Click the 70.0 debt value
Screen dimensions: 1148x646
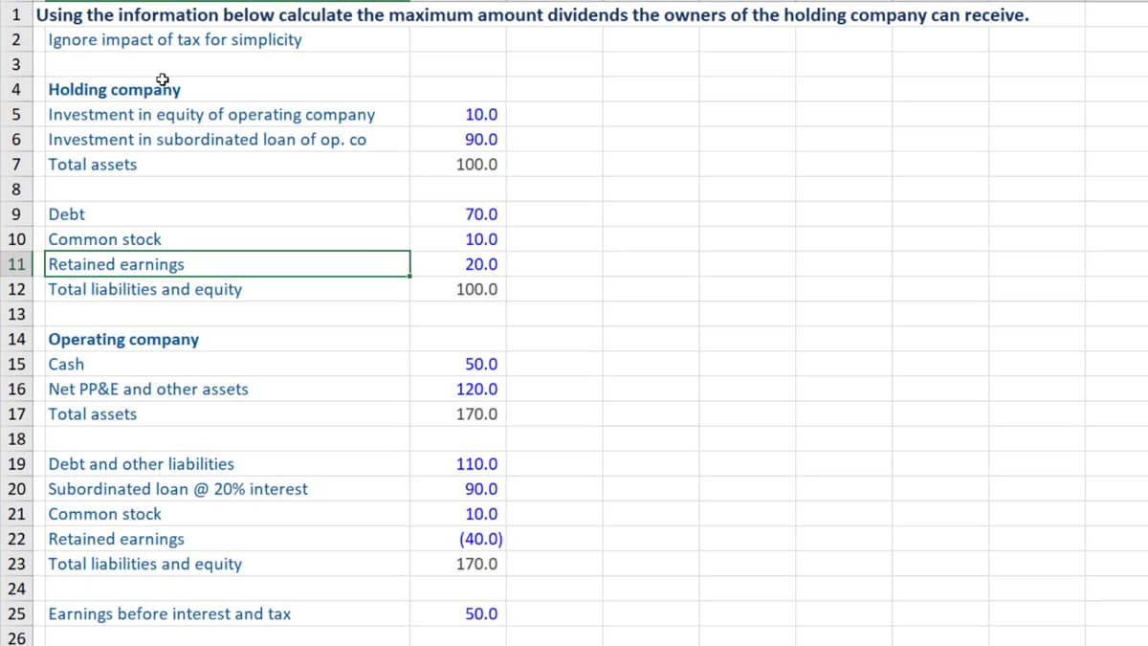coord(481,214)
